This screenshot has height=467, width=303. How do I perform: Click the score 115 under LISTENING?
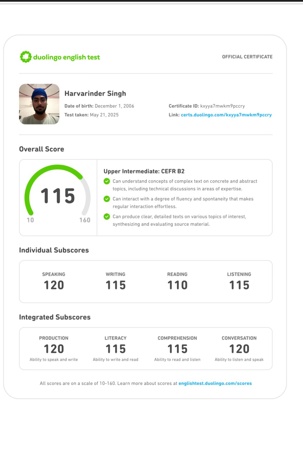coord(239,285)
